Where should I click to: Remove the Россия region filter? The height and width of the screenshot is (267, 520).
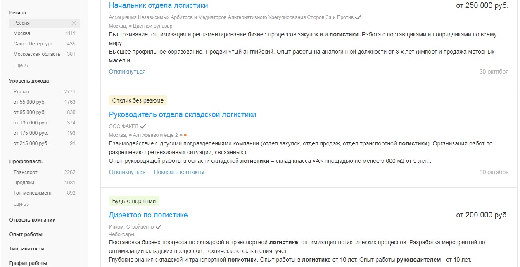[x=74, y=23]
